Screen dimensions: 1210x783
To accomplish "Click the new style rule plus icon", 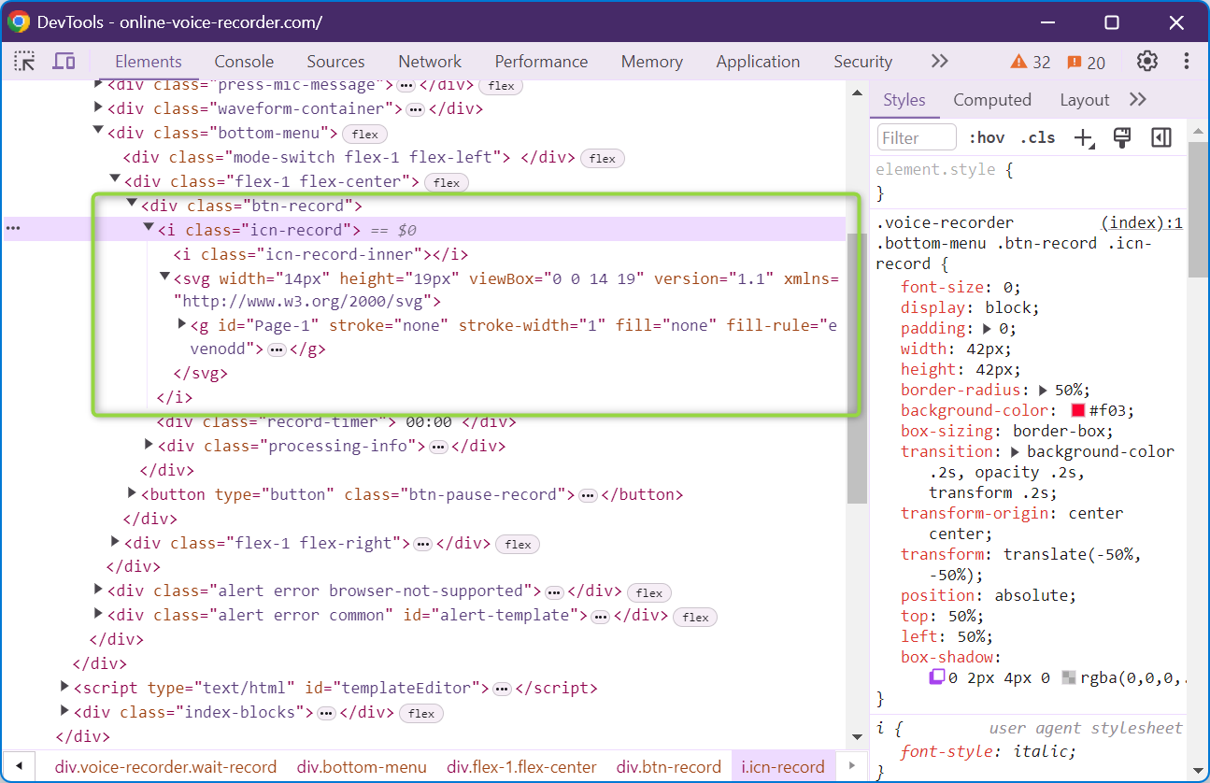I will click(x=1084, y=138).
